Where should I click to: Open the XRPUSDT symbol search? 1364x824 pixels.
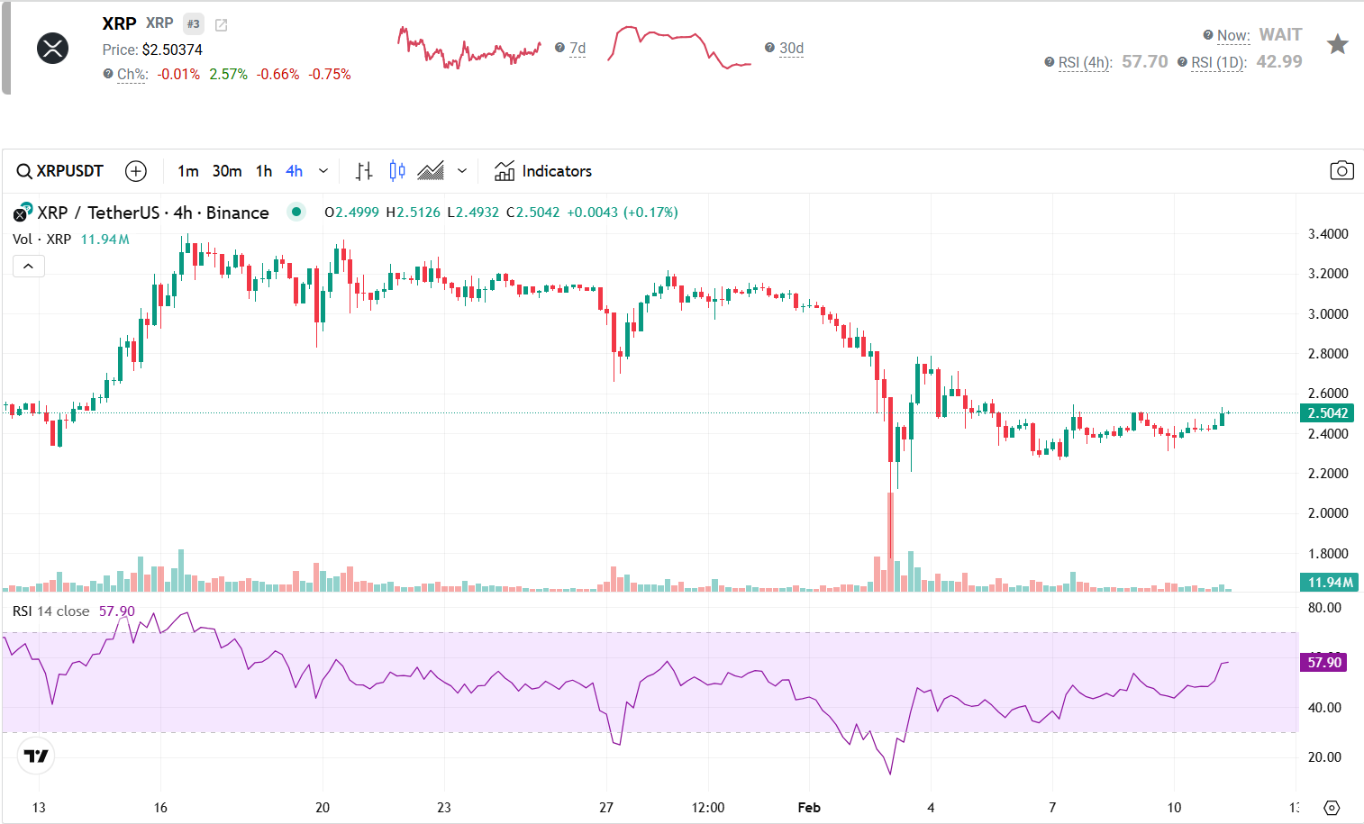60,171
